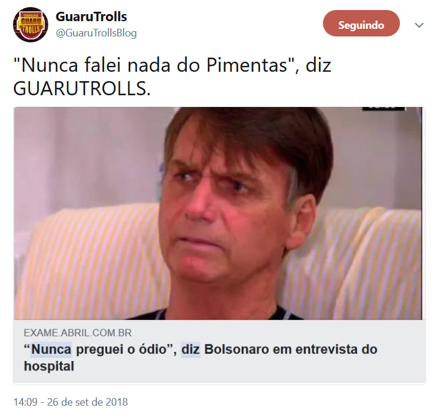Select the highlighted word "Nunca" in the headline
437x411 pixels.
pos(51,349)
